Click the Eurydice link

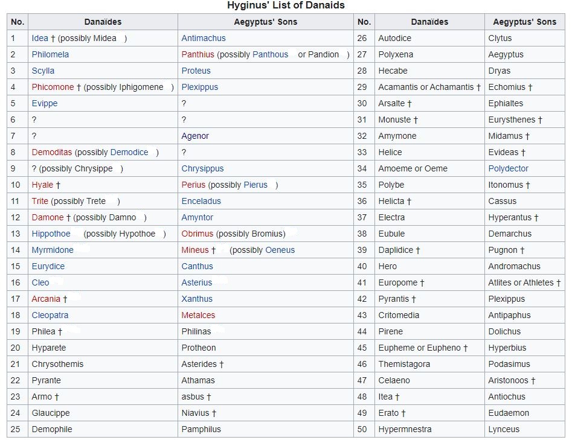click(x=48, y=266)
